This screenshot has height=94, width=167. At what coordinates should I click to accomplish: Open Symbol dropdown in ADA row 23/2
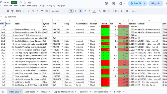point(51,29)
